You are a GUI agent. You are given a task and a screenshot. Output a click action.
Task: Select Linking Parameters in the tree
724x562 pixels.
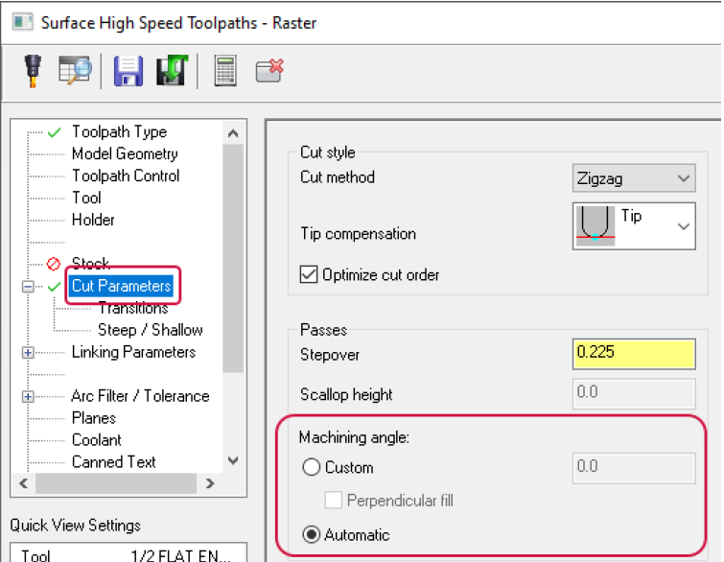pyautogui.click(x=133, y=352)
